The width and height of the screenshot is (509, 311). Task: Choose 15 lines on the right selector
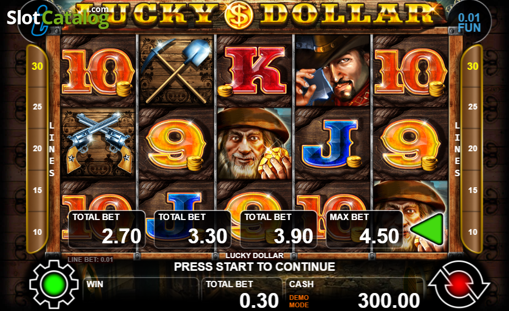(472, 190)
